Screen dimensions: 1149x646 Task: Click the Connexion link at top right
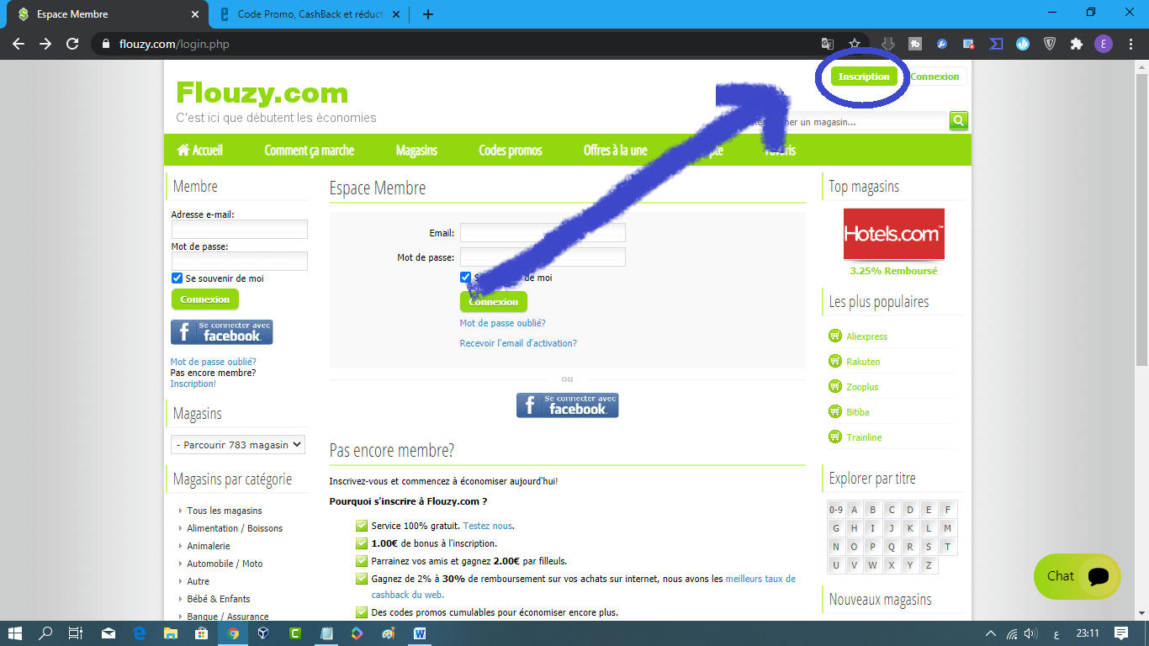coord(935,77)
